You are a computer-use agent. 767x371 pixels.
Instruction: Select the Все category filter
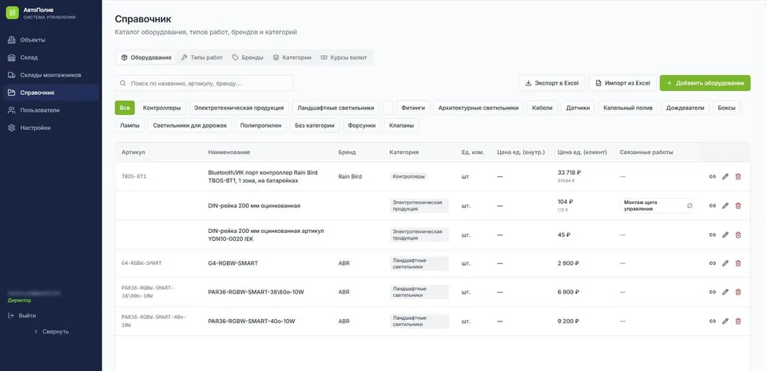[125, 108]
